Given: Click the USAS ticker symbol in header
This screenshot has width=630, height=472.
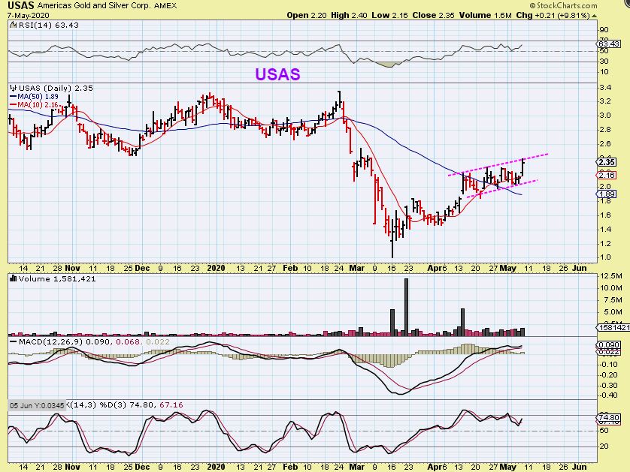Looking at the screenshot, I should [x=20, y=5].
